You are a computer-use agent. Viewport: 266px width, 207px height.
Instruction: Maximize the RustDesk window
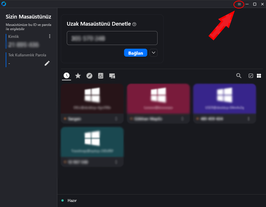coord(255,4)
